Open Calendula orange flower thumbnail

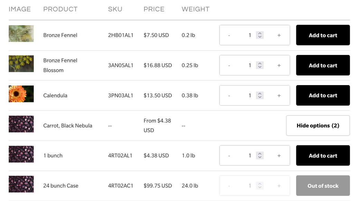tap(21, 94)
